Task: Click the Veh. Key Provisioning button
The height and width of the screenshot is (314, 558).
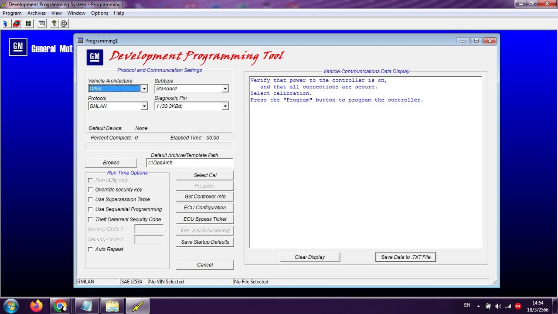Action: point(205,230)
